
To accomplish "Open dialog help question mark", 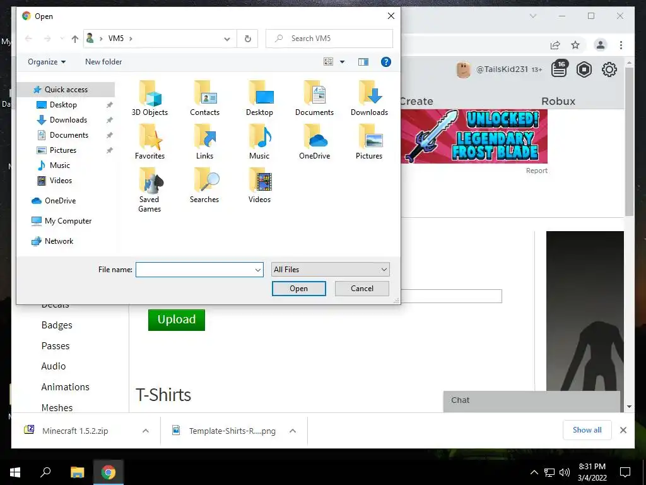I will pyautogui.click(x=385, y=62).
